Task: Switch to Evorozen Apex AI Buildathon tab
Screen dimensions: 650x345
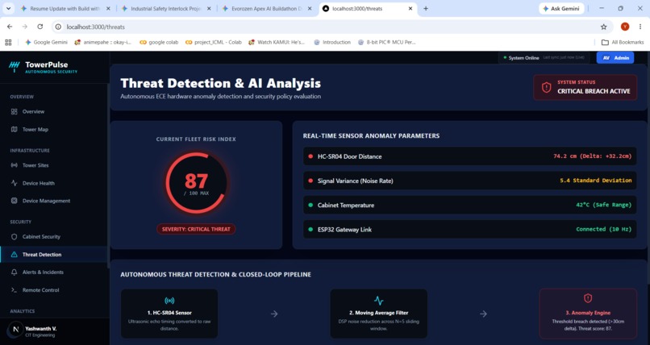Action: coord(267,8)
